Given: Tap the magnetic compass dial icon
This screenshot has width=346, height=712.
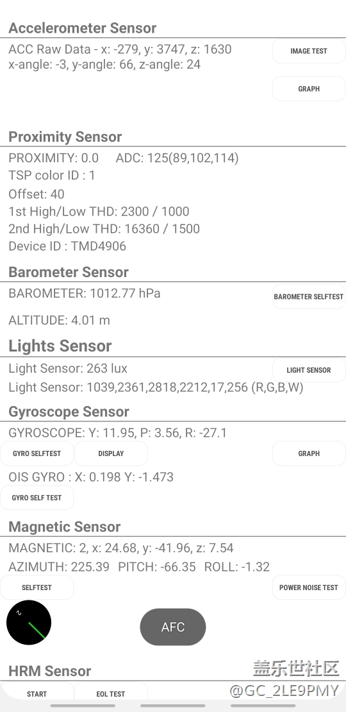Looking at the screenshot, I should tap(29, 622).
